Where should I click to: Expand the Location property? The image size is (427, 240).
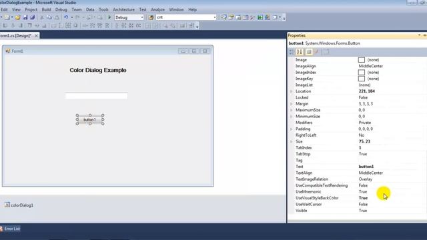click(x=291, y=91)
